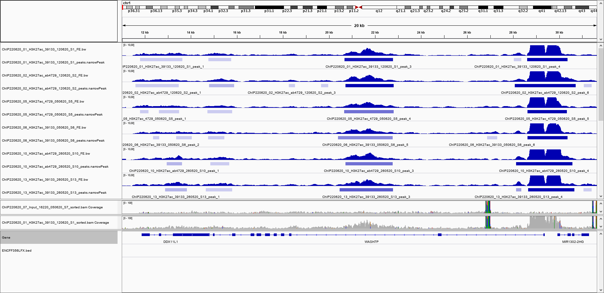Click the [0 - 100] data range of the Input coverage track
This screenshot has width=604, height=293.
click(128, 203)
